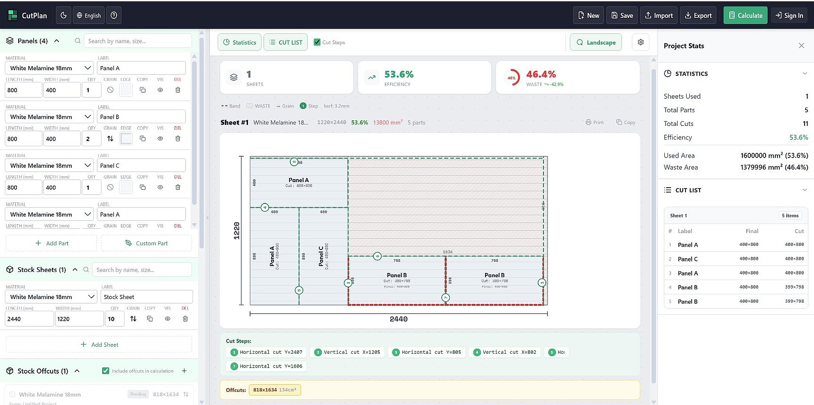Toggle the Cut Steps checkbox
The width and height of the screenshot is (814, 405).
pyautogui.click(x=317, y=42)
